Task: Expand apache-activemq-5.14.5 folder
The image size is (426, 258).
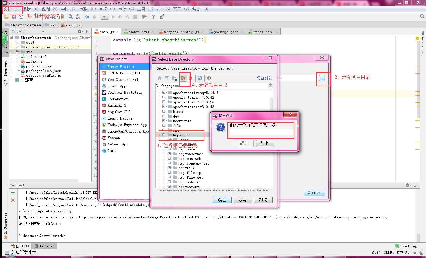Action: coord(164,93)
